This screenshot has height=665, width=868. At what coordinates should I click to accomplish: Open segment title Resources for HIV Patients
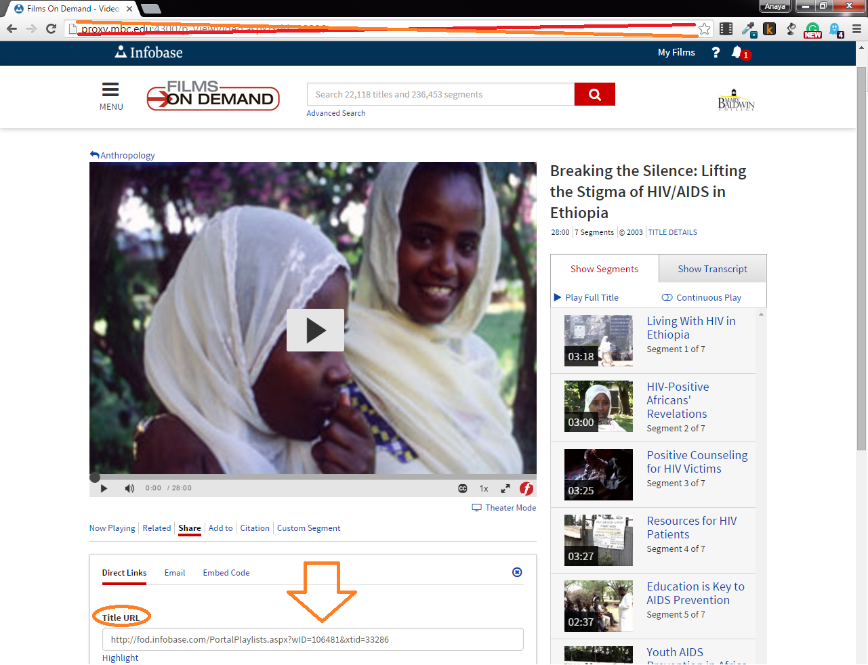point(692,528)
